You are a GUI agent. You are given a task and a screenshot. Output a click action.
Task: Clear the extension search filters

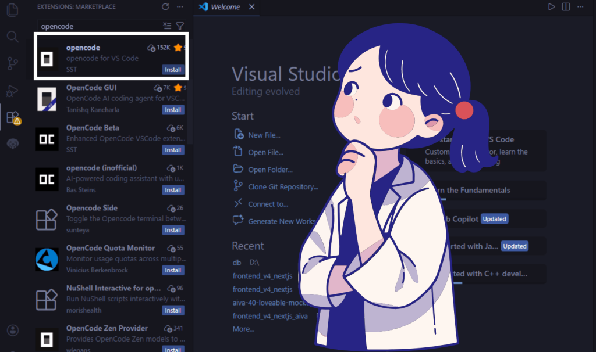(166, 26)
